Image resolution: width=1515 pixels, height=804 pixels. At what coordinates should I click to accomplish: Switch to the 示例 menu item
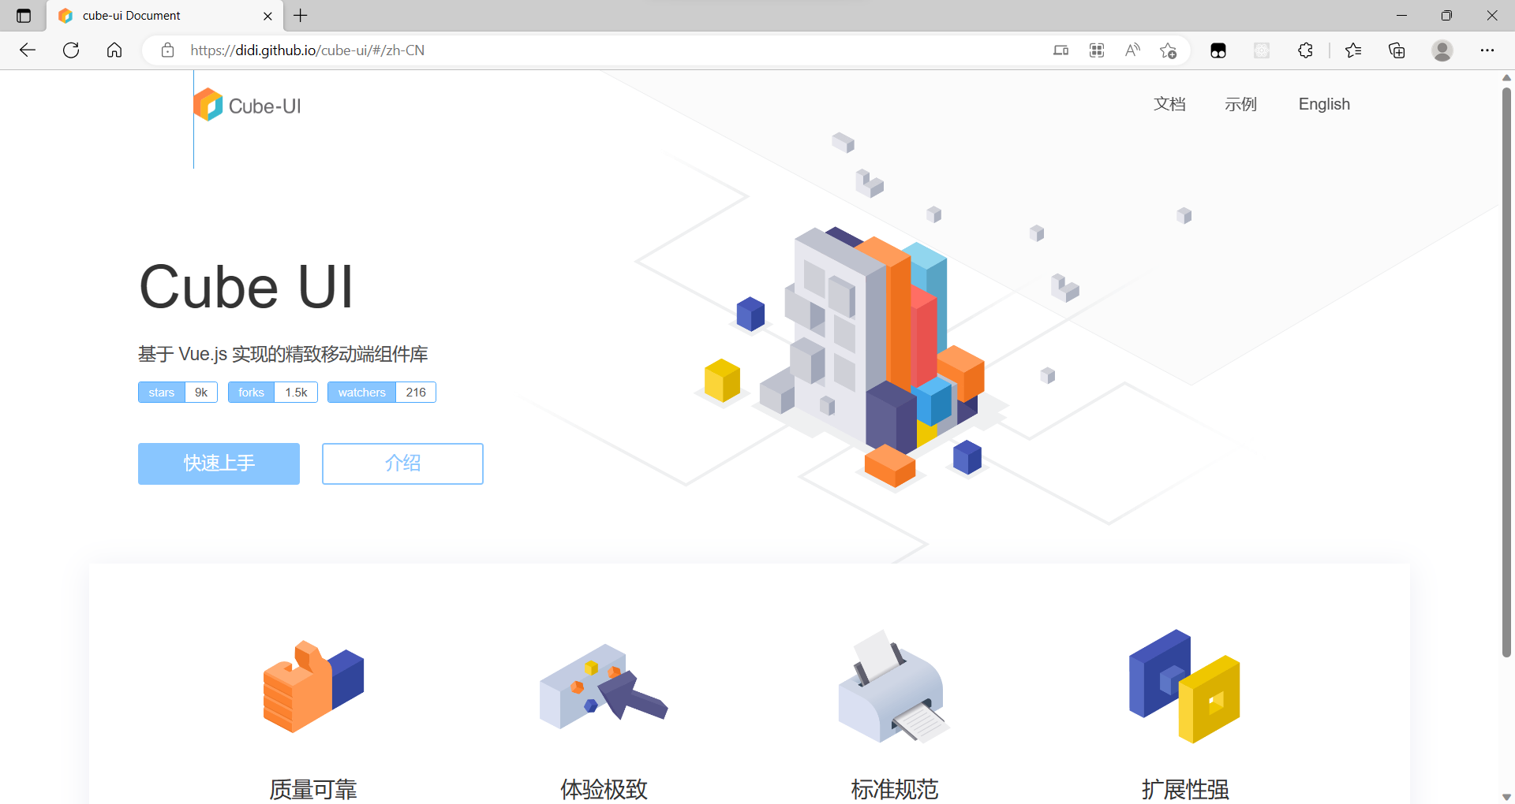pyautogui.click(x=1240, y=104)
